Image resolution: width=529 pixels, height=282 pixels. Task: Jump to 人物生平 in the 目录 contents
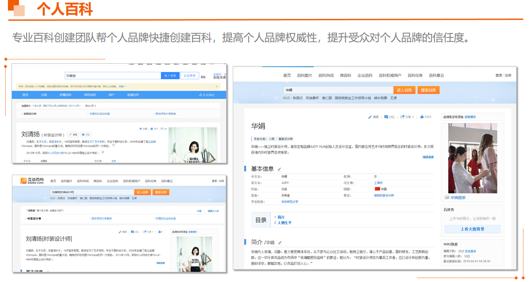click(284, 223)
